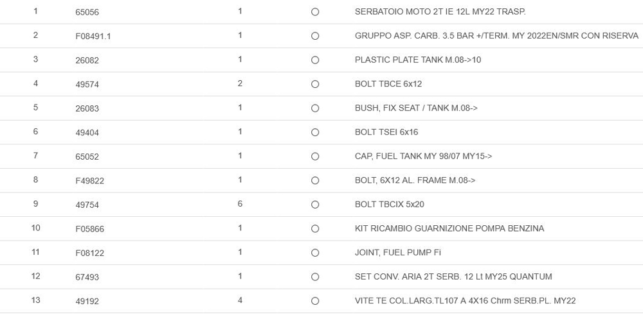Choose KIT RICAMBIO GUARNIZIONE radio button

tap(315, 229)
